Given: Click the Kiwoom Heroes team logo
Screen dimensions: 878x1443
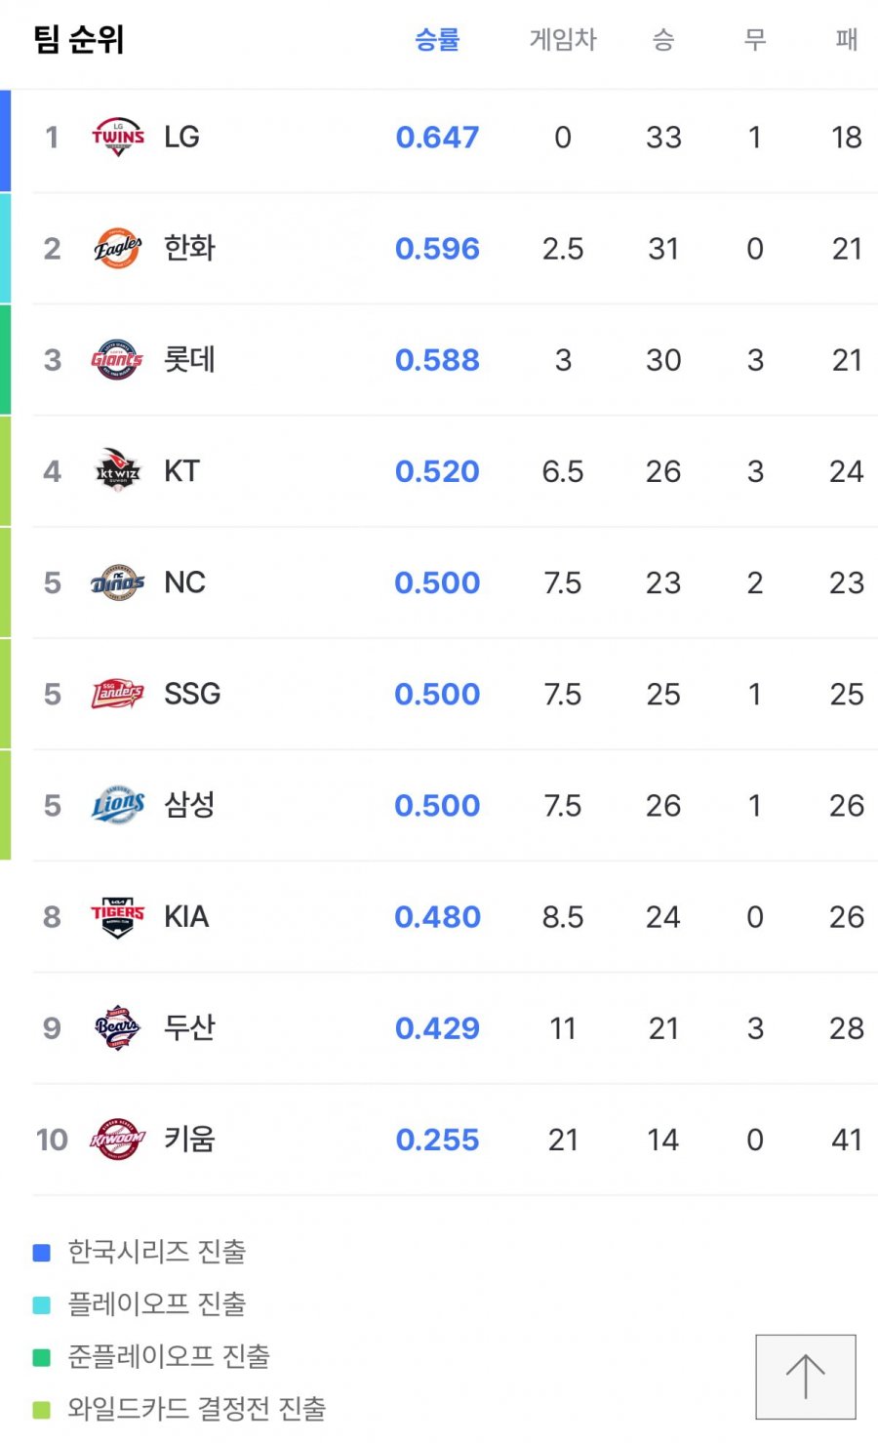Looking at the screenshot, I should pos(118,1139).
